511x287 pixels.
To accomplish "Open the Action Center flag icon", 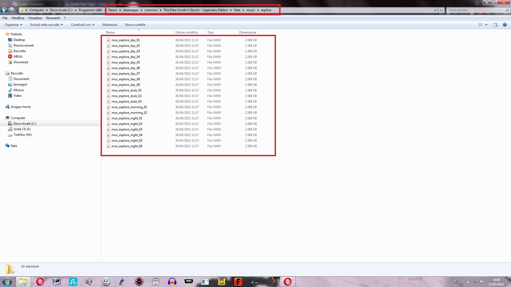I will [482, 282].
